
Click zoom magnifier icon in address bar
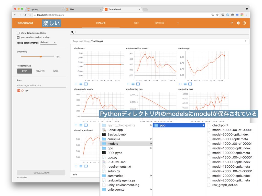213,15
